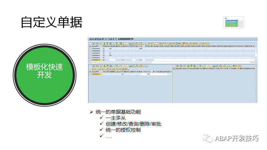The height and width of the screenshot is (150, 267).
Task: Click Info icon in top grid toolbar
Action: (x=146, y=44)
